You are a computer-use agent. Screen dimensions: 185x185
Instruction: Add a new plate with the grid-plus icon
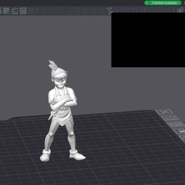(x=6, y=11)
